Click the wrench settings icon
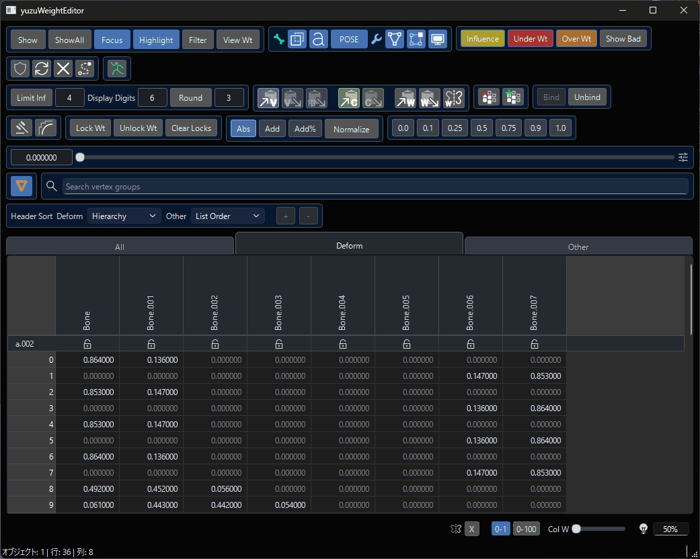This screenshot has width=700, height=559. click(377, 40)
